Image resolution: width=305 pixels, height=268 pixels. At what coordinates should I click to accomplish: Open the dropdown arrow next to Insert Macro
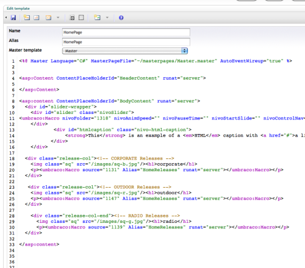coord(58,18)
